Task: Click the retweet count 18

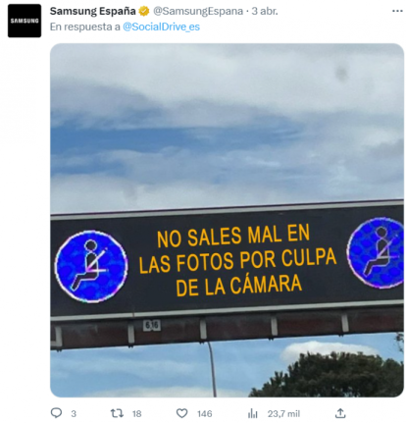Action: [136, 414]
